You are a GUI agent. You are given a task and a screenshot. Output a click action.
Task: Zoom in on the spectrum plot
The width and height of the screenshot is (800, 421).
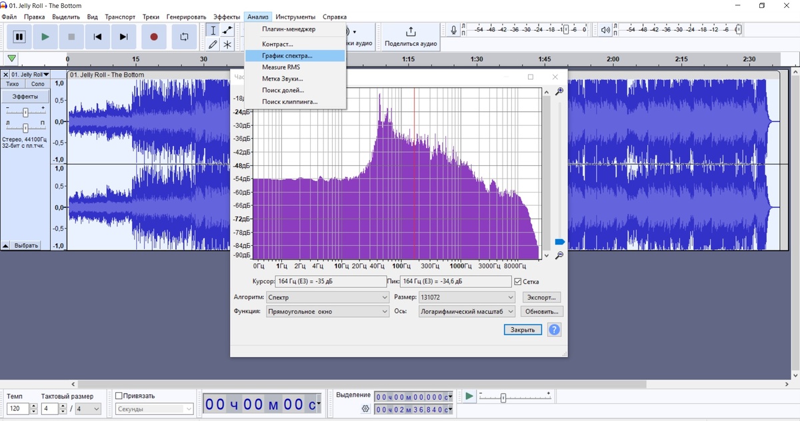pyautogui.click(x=559, y=91)
